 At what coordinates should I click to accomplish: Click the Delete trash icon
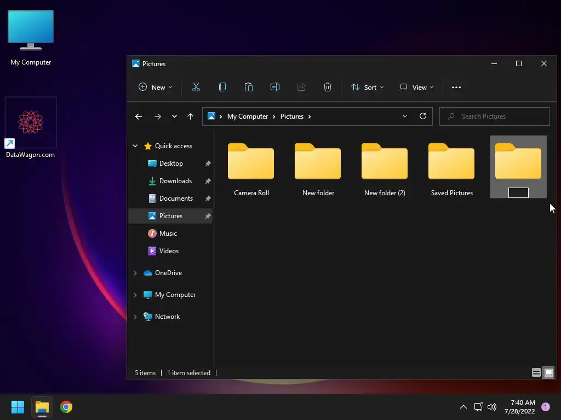click(328, 87)
